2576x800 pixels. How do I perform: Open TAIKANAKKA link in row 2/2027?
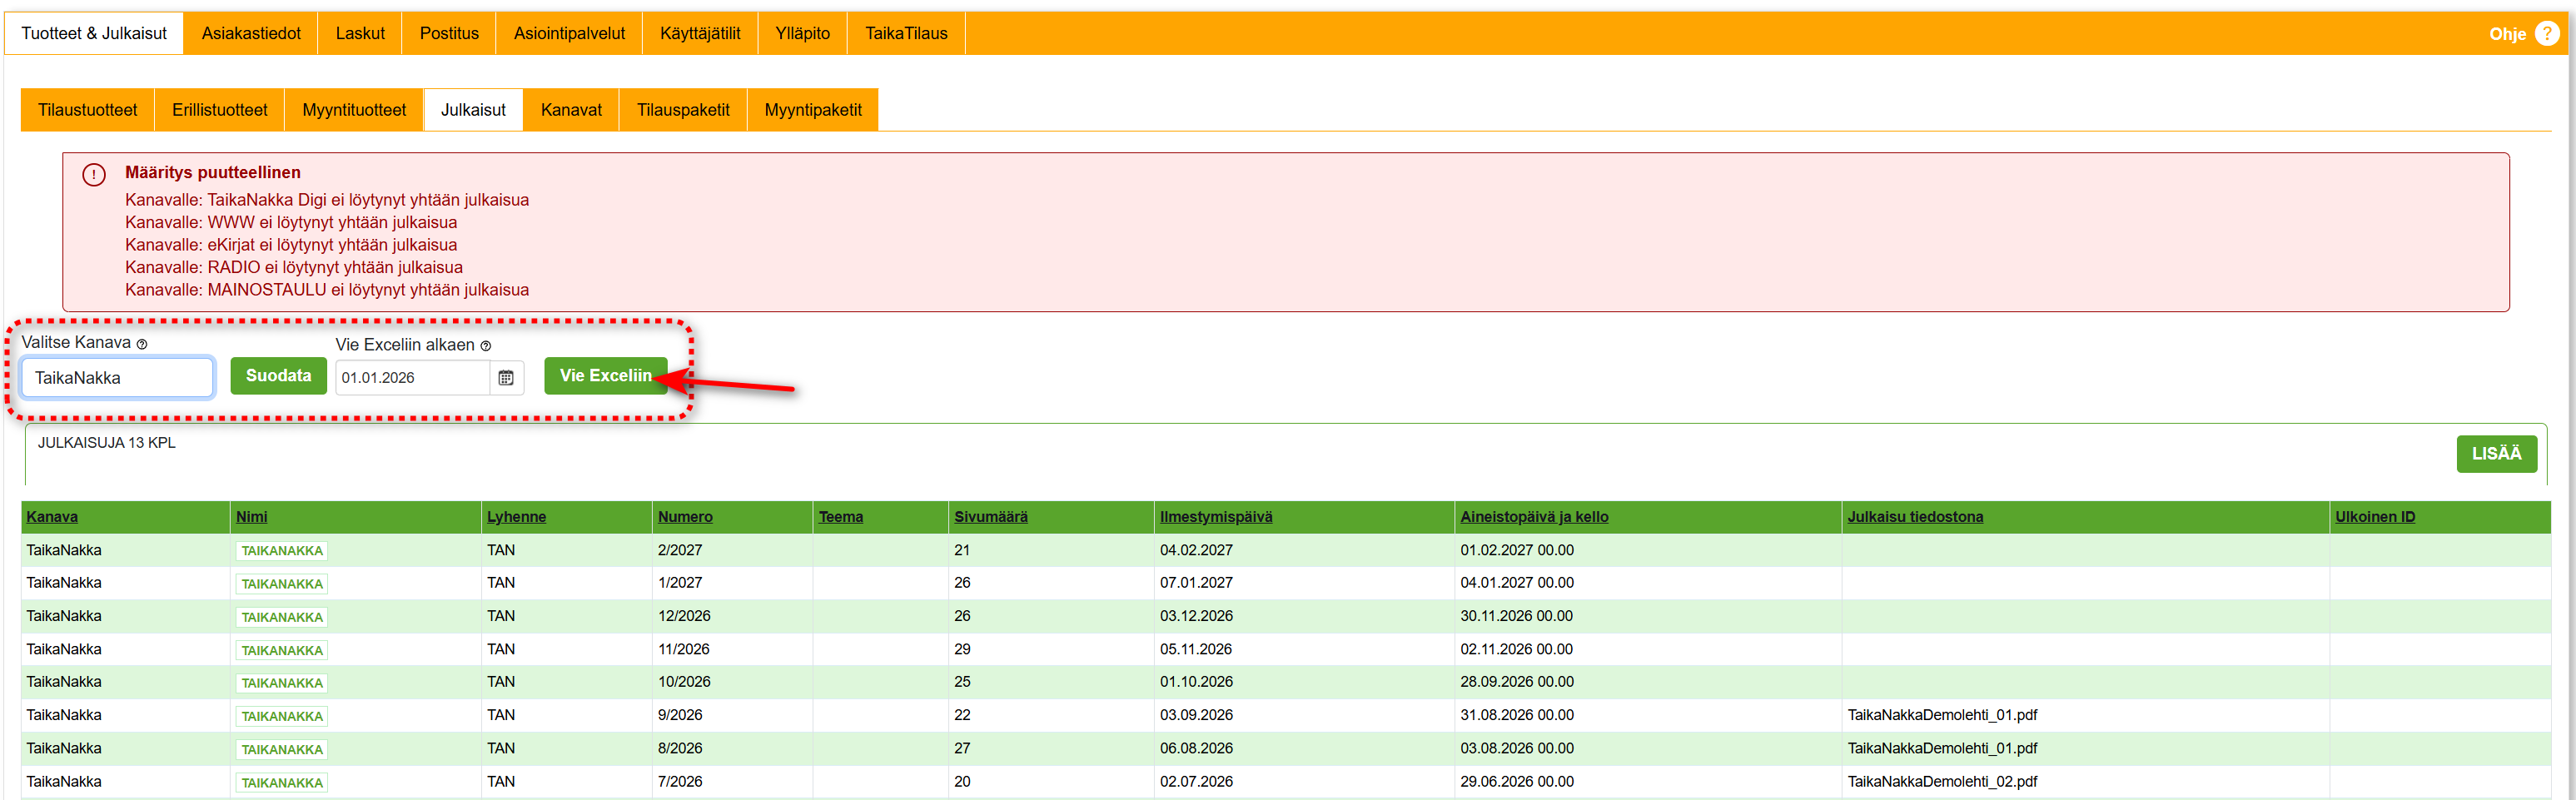[282, 551]
